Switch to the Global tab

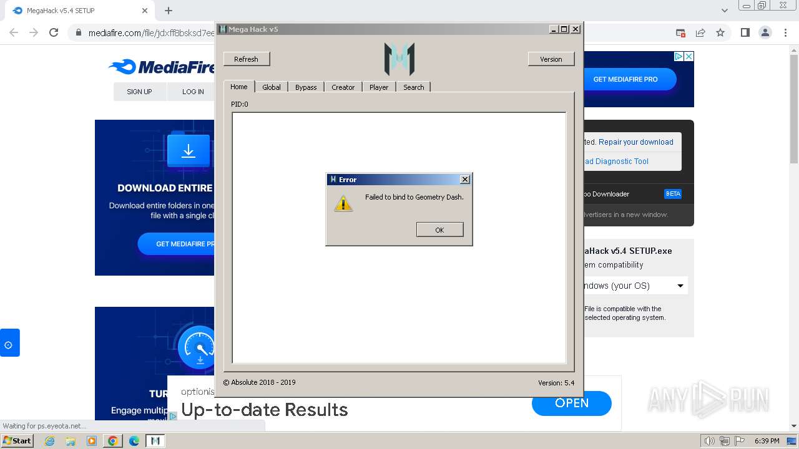pos(272,87)
